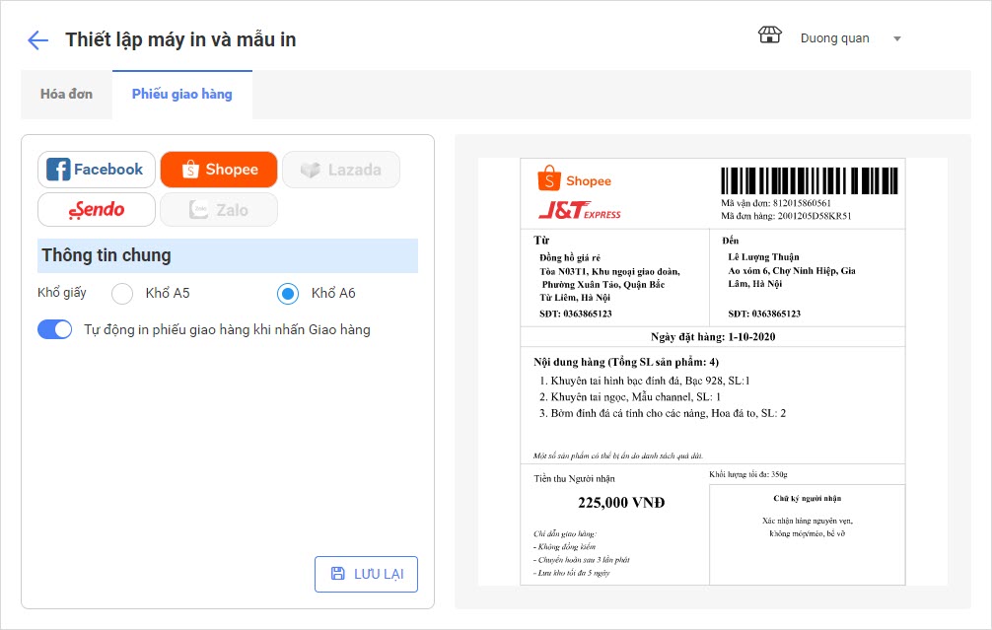The height and width of the screenshot is (630, 992).
Task: Select Khổ A5 paper size
Action: point(122,294)
